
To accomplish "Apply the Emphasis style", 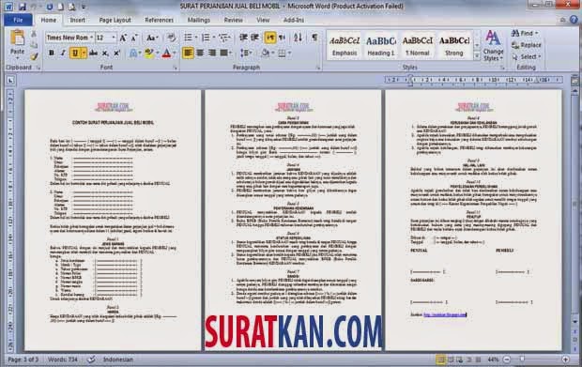I will coord(345,45).
